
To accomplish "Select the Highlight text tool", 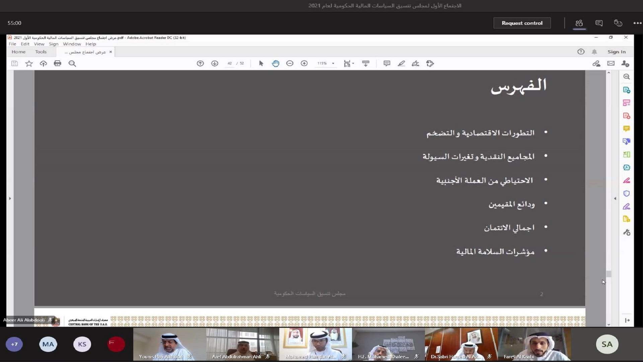I will pyautogui.click(x=401, y=63).
